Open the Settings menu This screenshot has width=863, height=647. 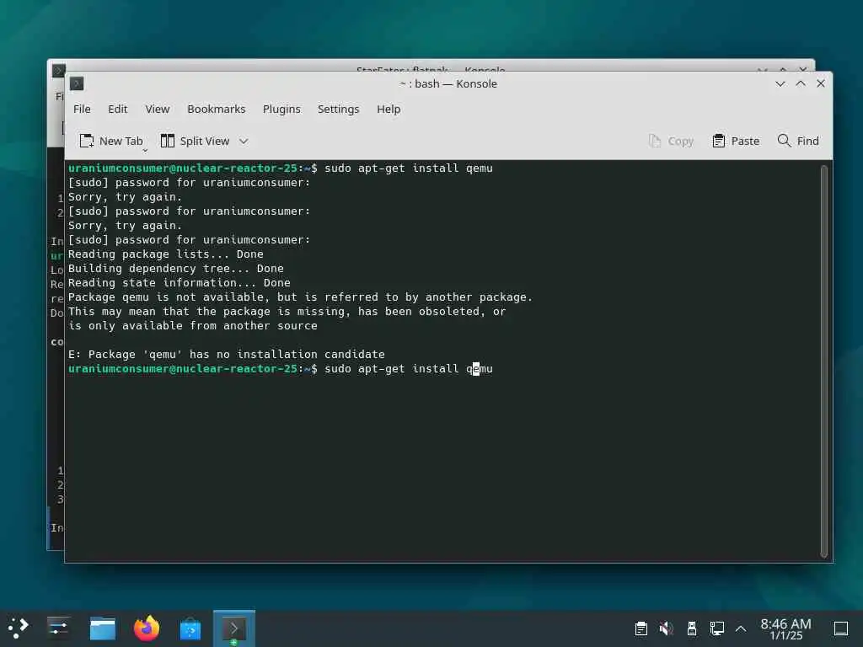(x=339, y=109)
